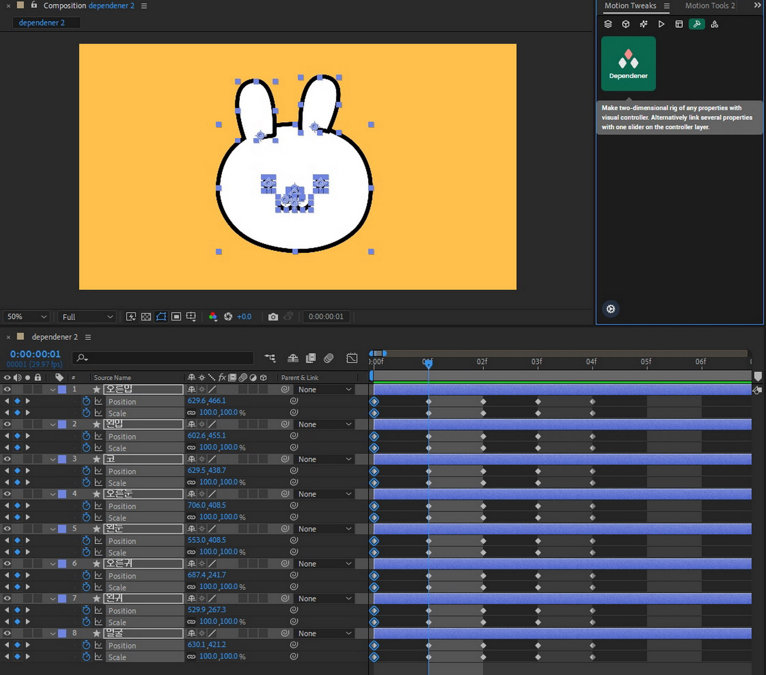Screen dimensions: 766x675
Task: Collapse layer 5 properties with twirl arrow
Action: click(53, 529)
